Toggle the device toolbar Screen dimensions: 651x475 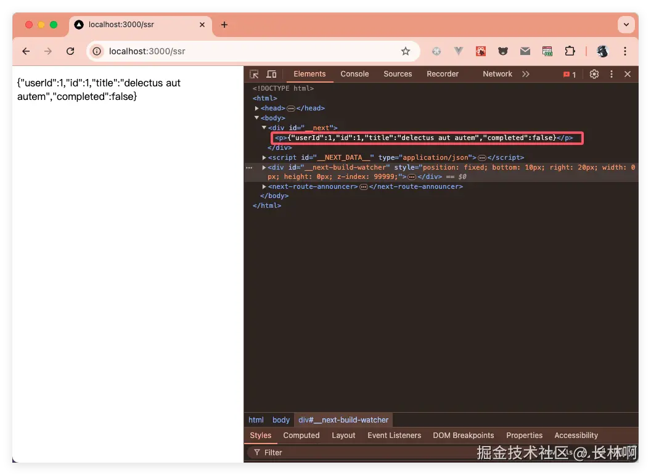click(x=271, y=74)
